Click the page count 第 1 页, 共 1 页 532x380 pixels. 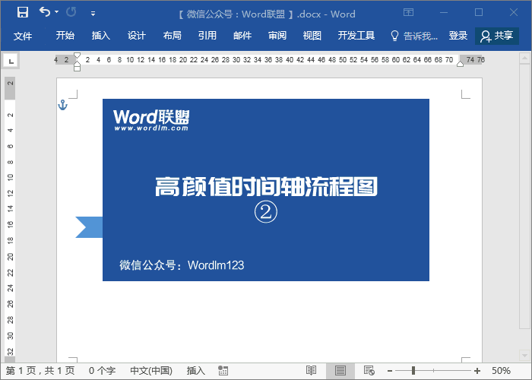pyautogui.click(x=40, y=371)
